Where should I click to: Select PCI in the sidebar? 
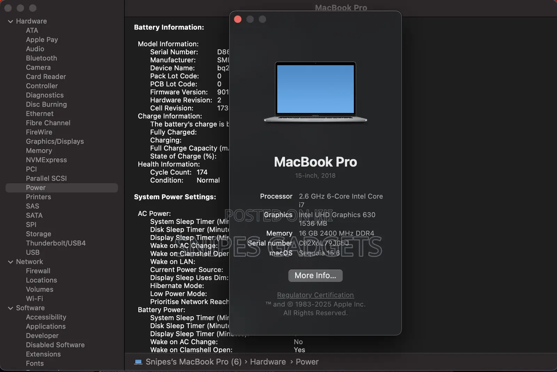31,169
